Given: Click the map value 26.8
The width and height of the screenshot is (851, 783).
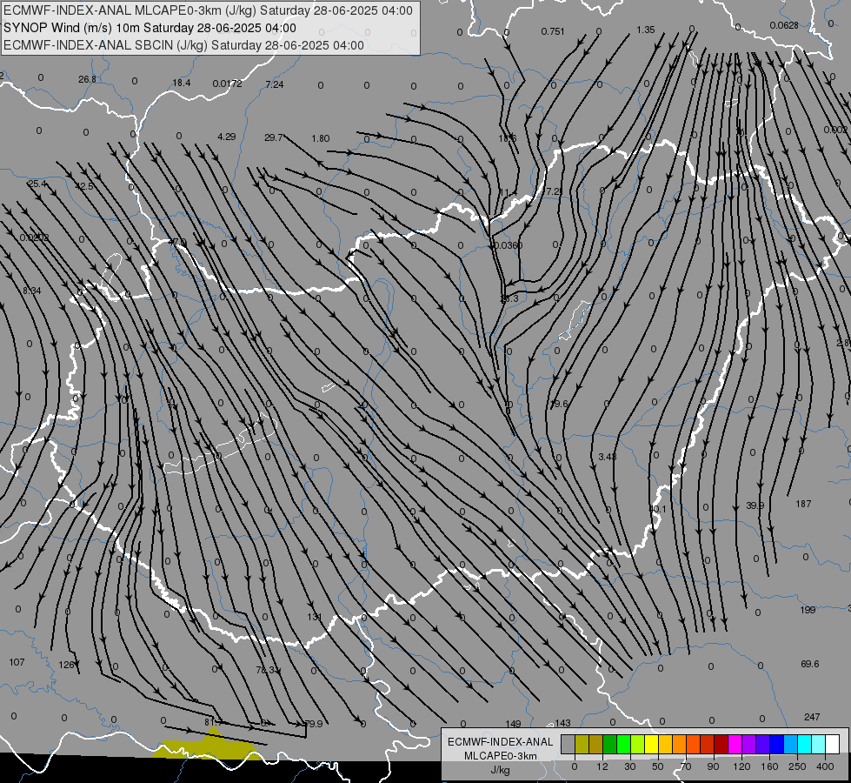Looking at the screenshot, I should pos(87,79).
